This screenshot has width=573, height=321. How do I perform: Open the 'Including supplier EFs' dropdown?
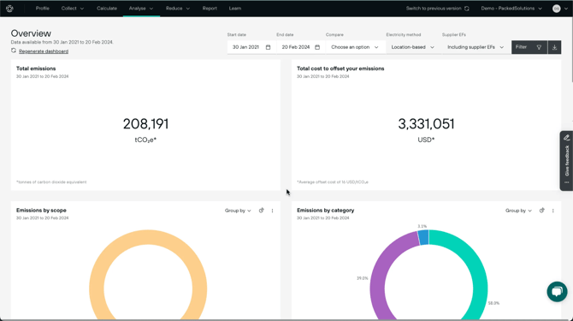[x=476, y=47]
